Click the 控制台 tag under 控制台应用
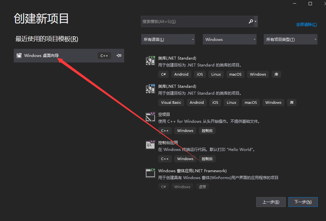Viewport: 326px width, 221px height. (x=207, y=158)
